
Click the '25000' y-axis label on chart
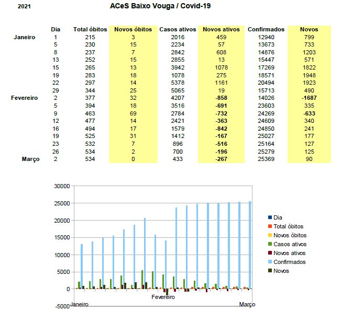[x=62, y=203]
